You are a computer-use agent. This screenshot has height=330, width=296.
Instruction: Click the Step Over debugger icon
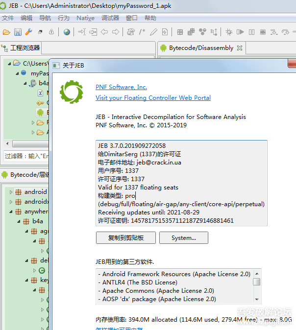click(285, 32)
